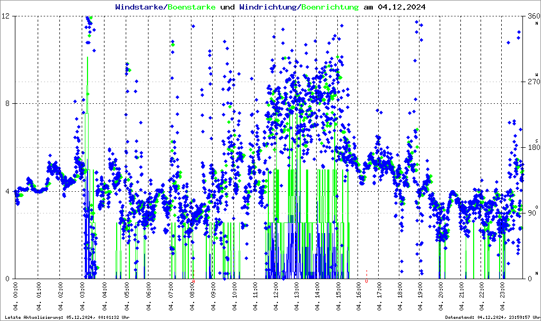Click the date '04.12.2024' in the title

(x=402, y=7)
